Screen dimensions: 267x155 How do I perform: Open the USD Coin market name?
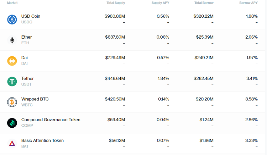coord(31,16)
